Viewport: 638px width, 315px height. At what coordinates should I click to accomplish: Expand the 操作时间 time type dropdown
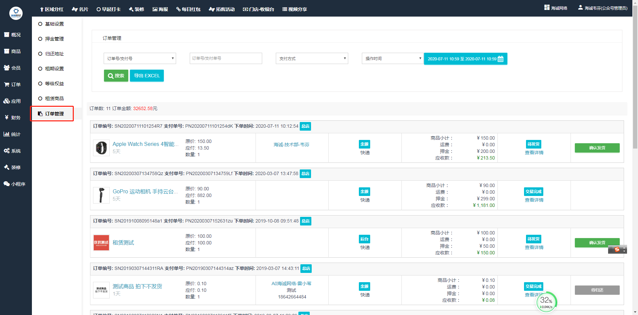tap(392, 58)
